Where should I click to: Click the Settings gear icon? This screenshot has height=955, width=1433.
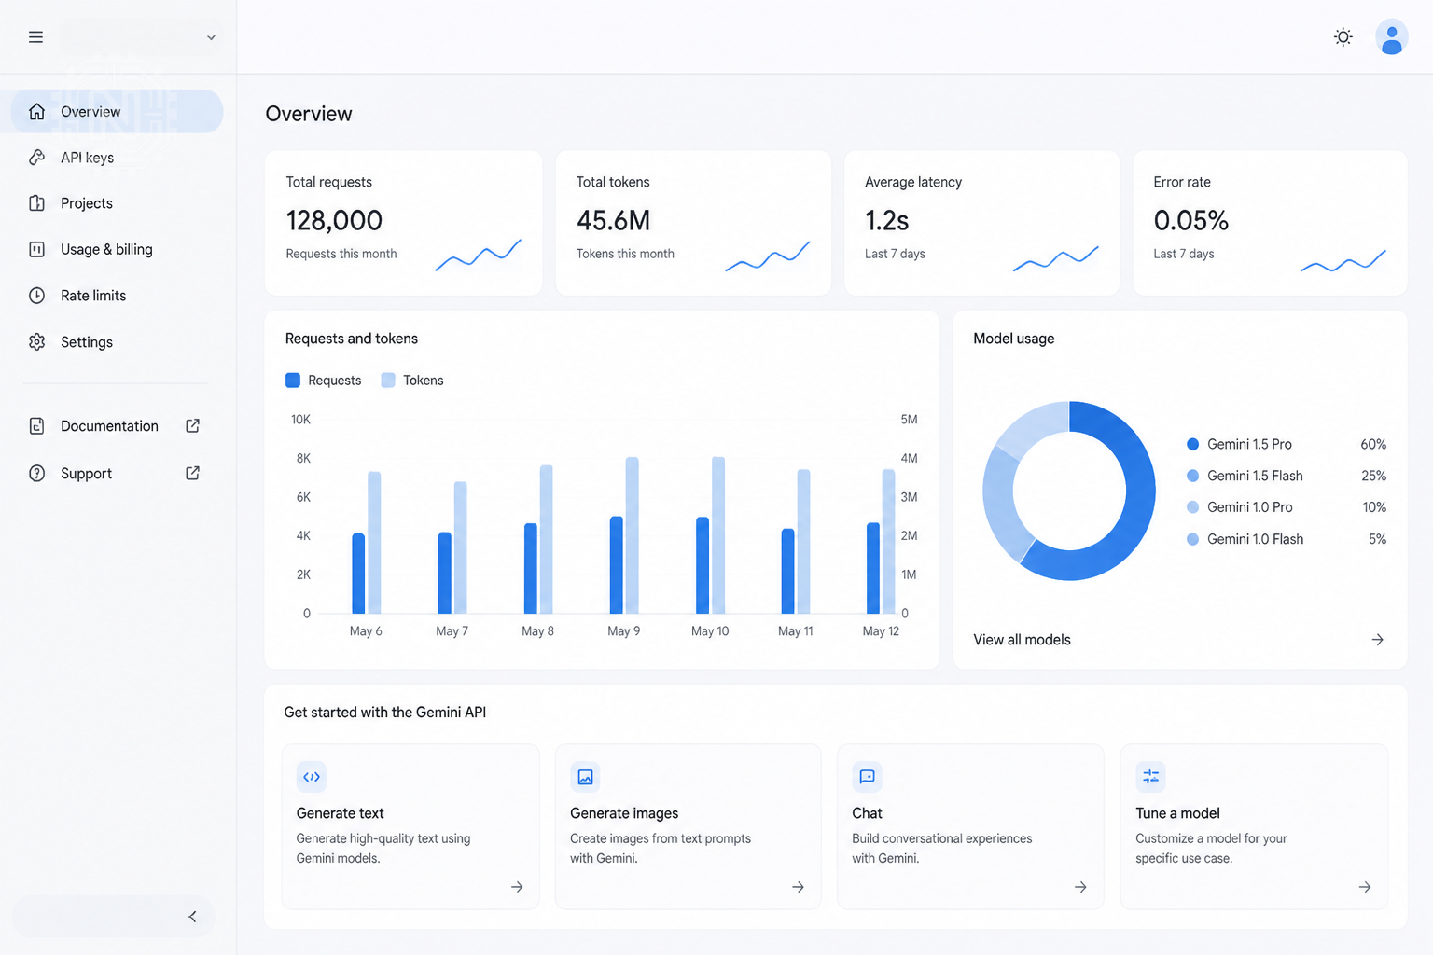36,342
